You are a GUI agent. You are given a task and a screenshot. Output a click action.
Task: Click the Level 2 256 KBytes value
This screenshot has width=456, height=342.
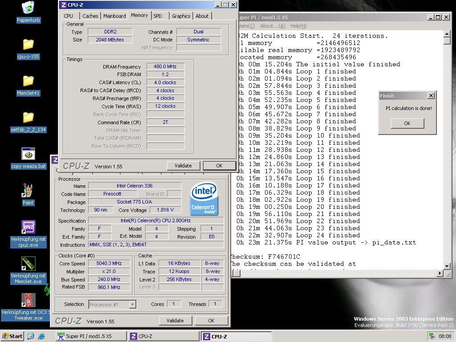tap(179, 279)
